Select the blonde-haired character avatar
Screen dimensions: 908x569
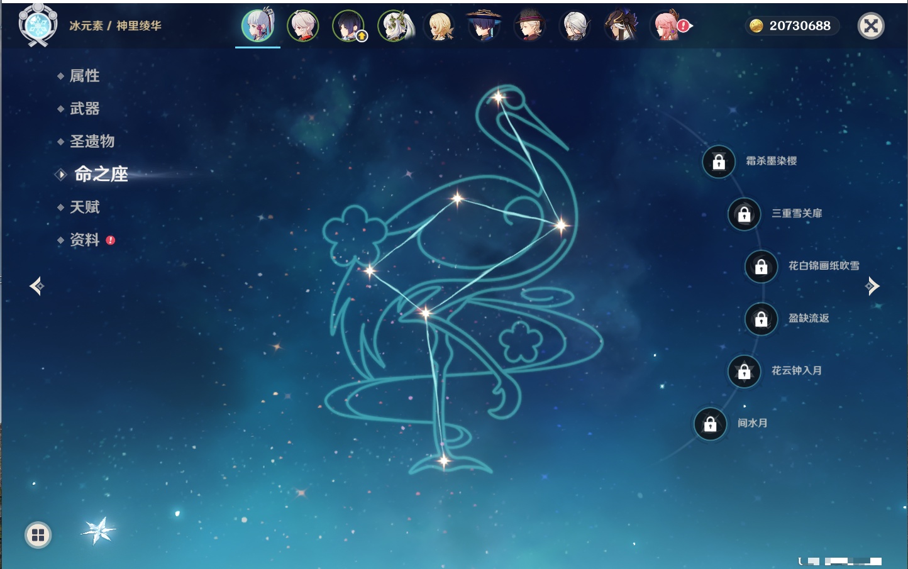[439, 26]
